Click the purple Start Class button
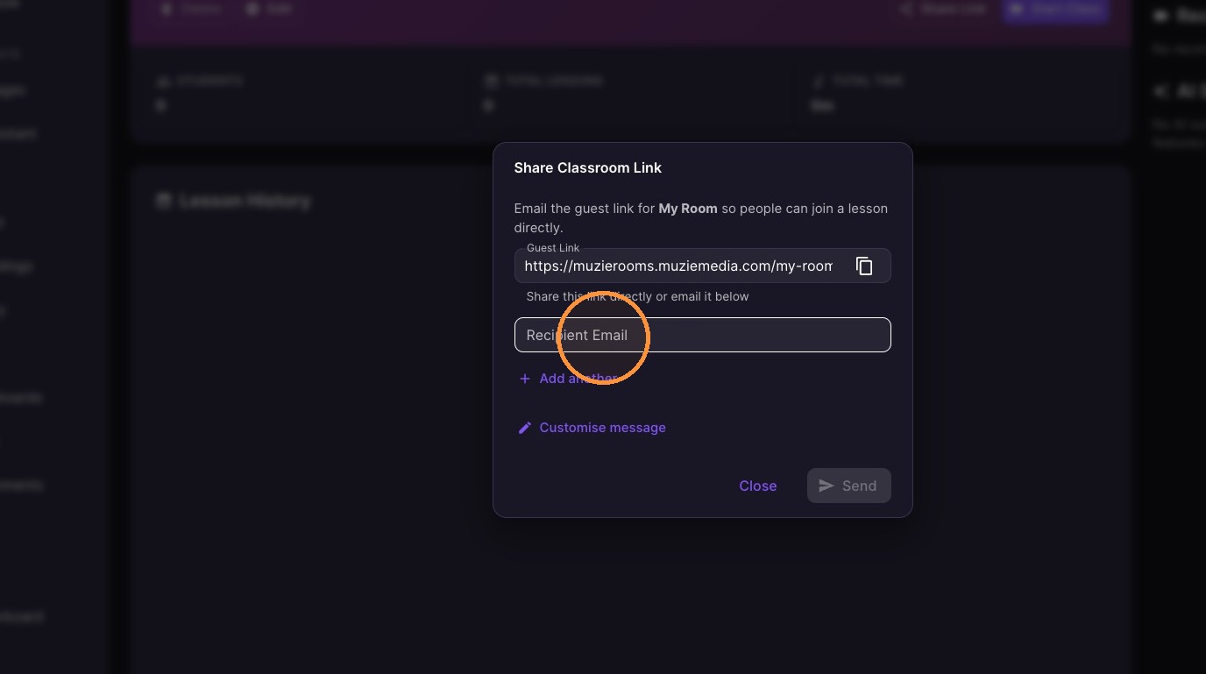Image resolution: width=1206 pixels, height=674 pixels. click(1056, 9)
